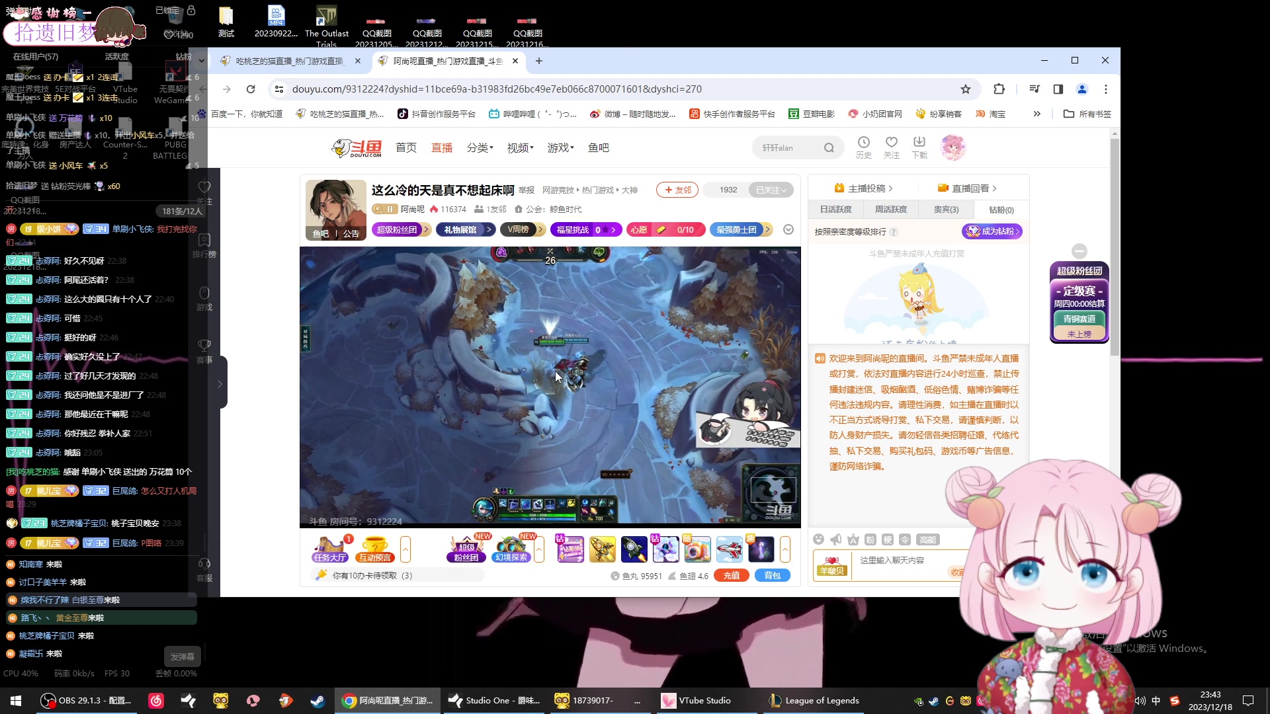Click the 充值 recharge button
Image resolution: width=1270 pixels, height=714 pixels.
tap(732, 576)
